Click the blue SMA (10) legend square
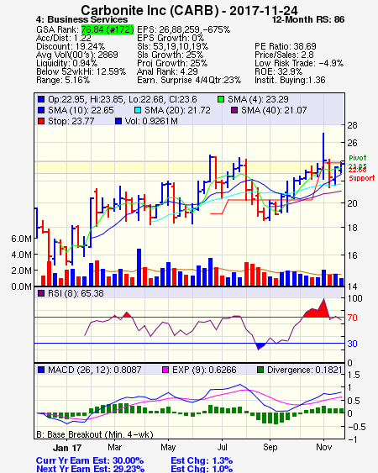This screenshot has width=378, height=473. (x=41, y=110)
